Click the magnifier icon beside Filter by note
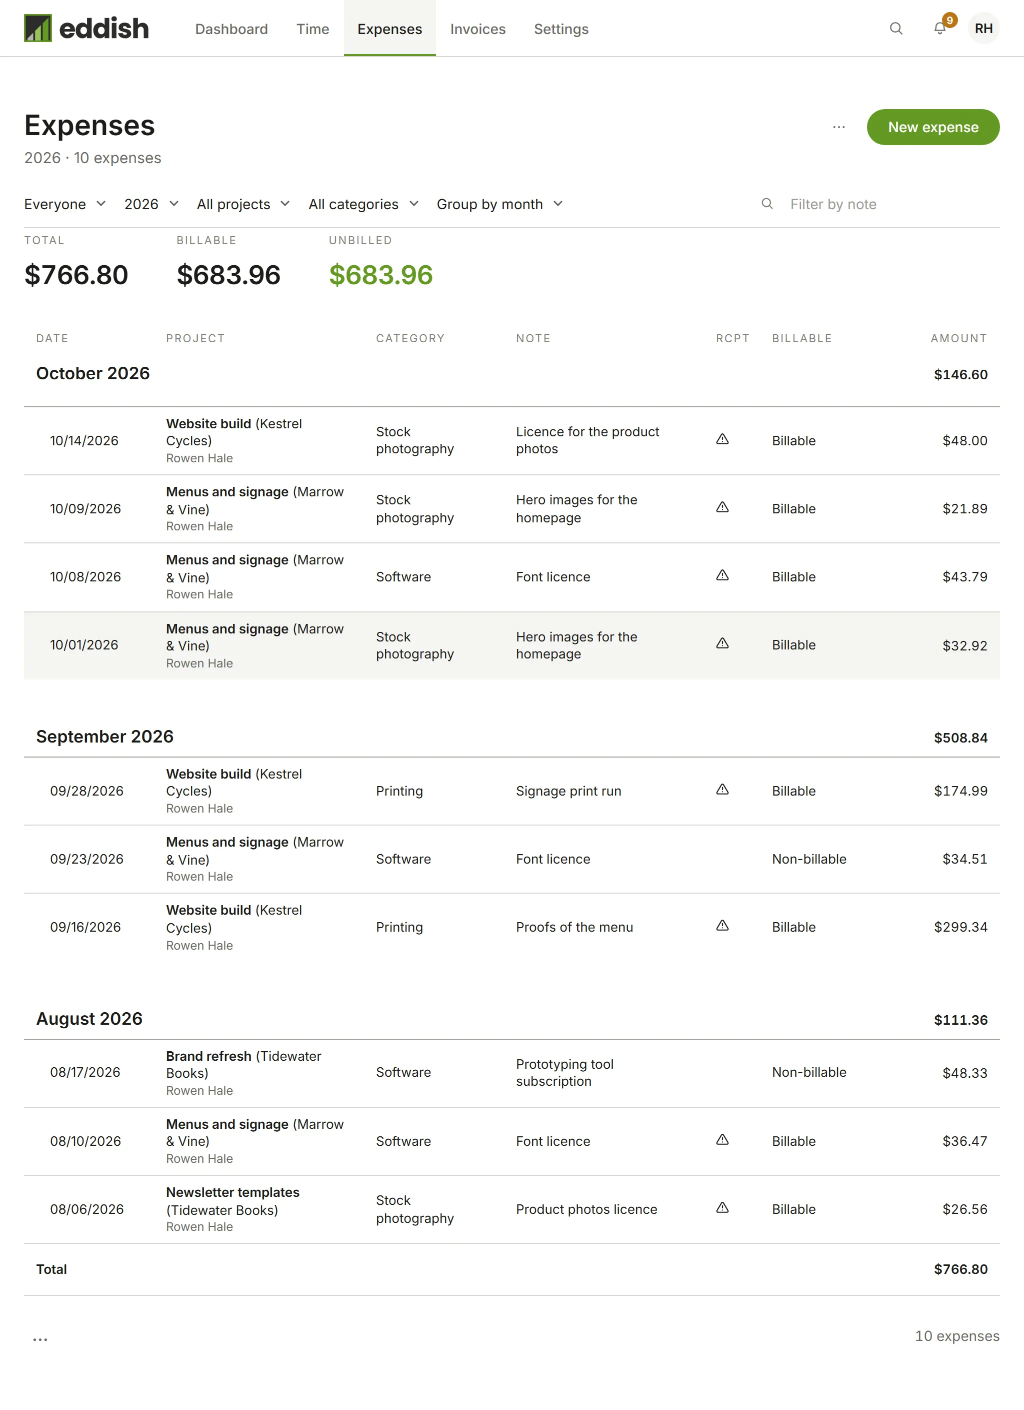This screenshot has width=1024, height=1410. [767, 204]
